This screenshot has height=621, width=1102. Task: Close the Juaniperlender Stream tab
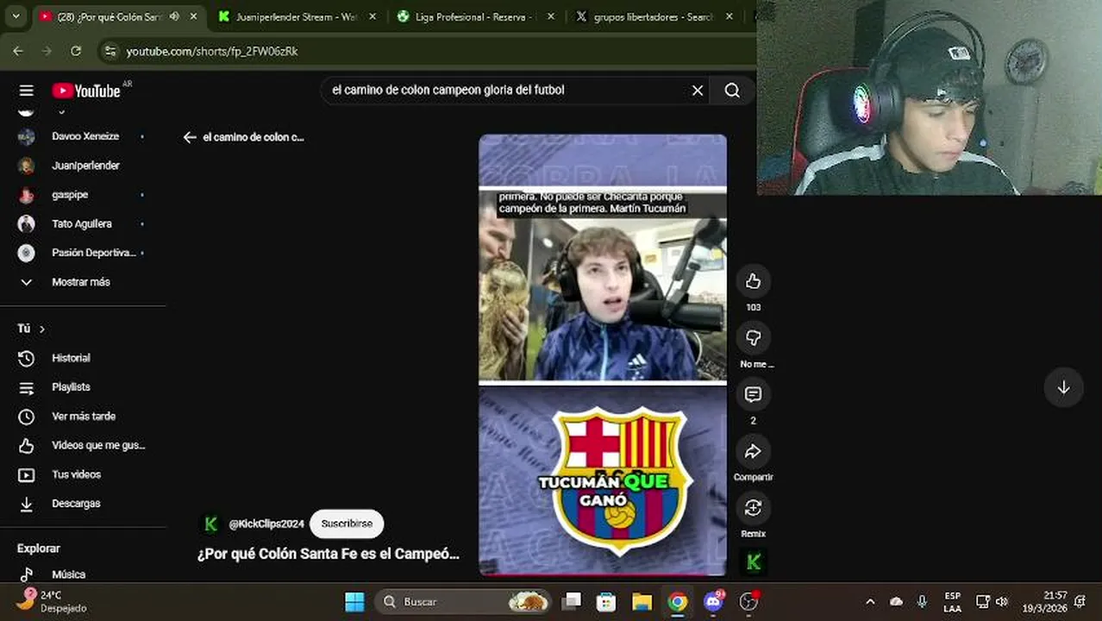coord(371,16)
